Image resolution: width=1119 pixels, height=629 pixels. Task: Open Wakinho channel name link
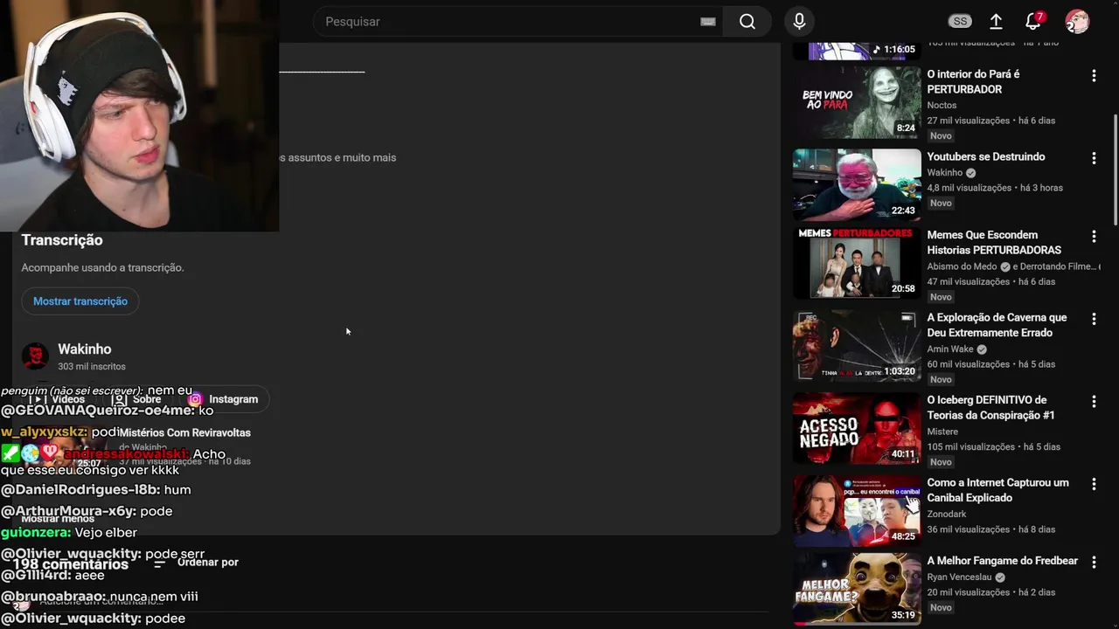(x=85, y=349)
